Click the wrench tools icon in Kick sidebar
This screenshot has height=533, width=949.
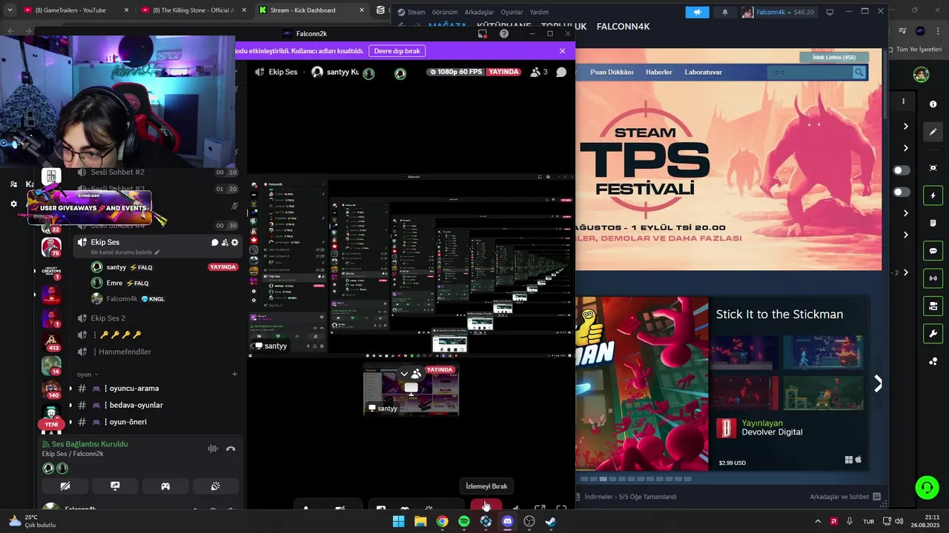click(933, 334)
